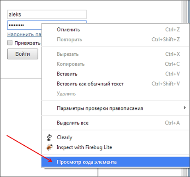Click the Firebug Lite bug icon
The width and height of the screenshot is (190, 177).
[49, 147]
